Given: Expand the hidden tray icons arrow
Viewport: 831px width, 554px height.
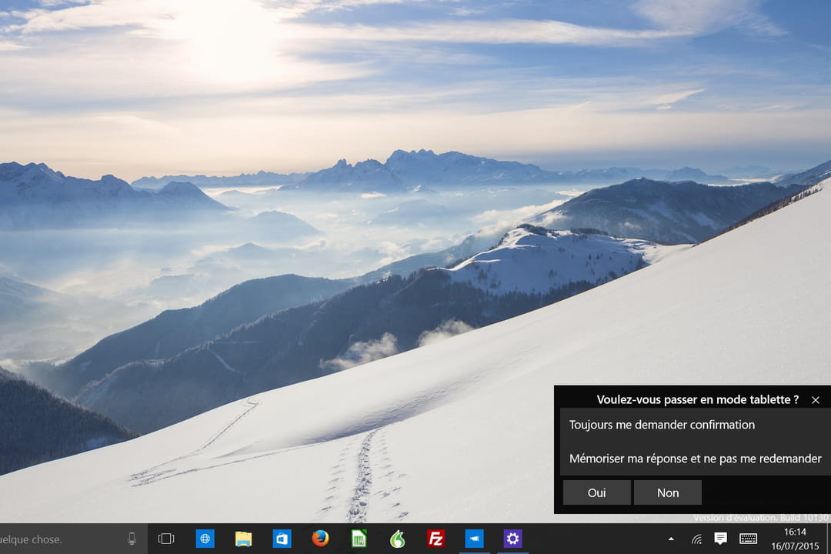Looking at the screenshot, I should pos(670,539).
